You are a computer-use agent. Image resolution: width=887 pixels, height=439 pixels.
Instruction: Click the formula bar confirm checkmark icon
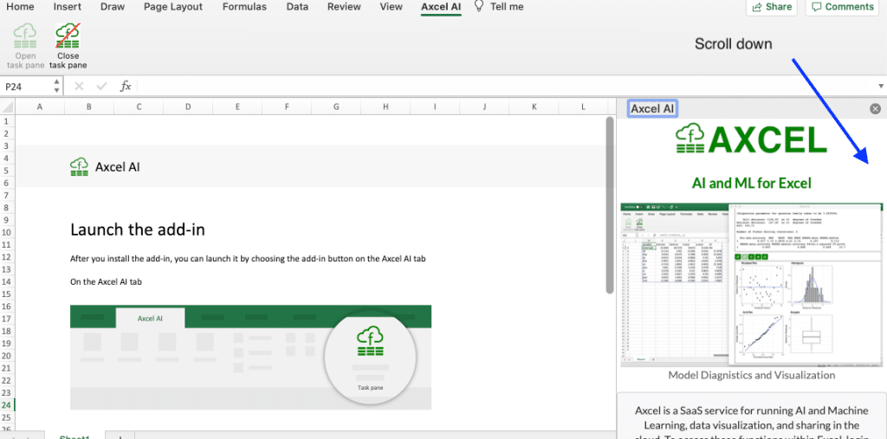click(x=102, y=86)
